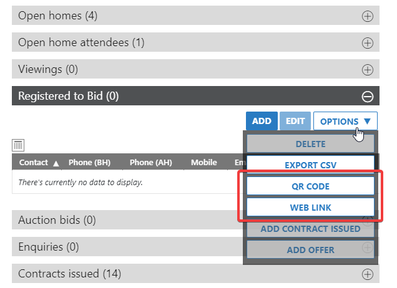Choose WEB LINK from menu

310,208
